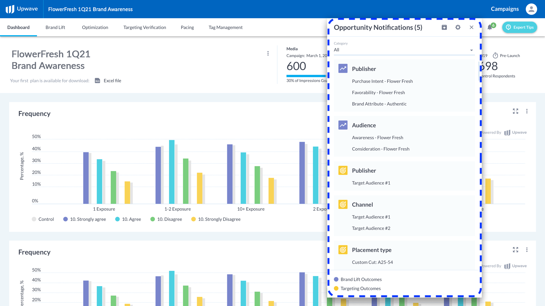Open the Campaigns link in header
Image resolution: width=545 pixels, height=306 pixels.
pos(505,9)
